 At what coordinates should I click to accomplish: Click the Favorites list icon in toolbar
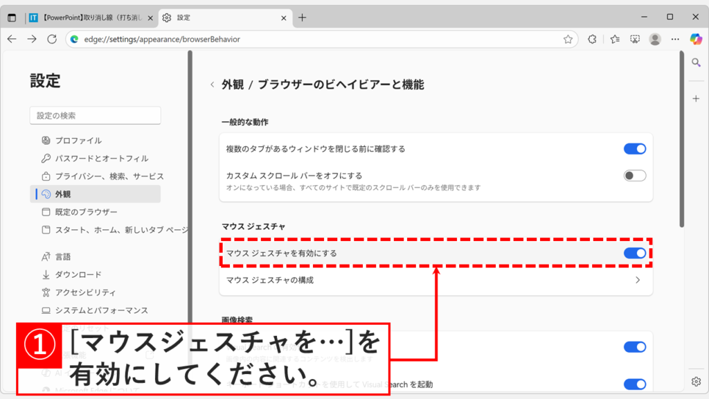[613, 39]
